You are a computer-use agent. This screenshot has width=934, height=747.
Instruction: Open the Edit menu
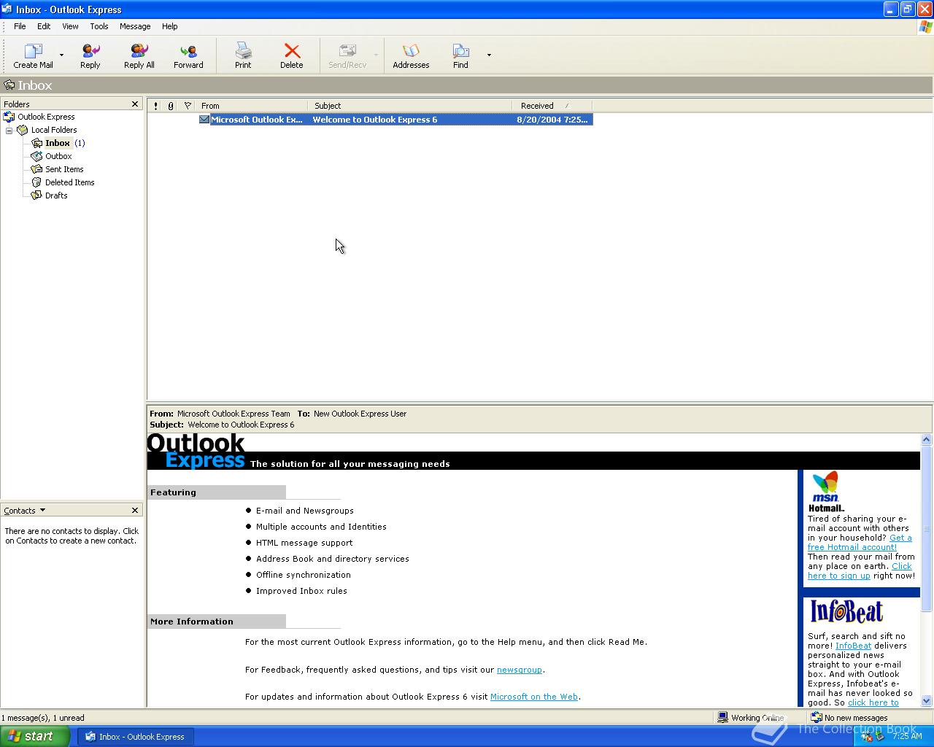44,26
